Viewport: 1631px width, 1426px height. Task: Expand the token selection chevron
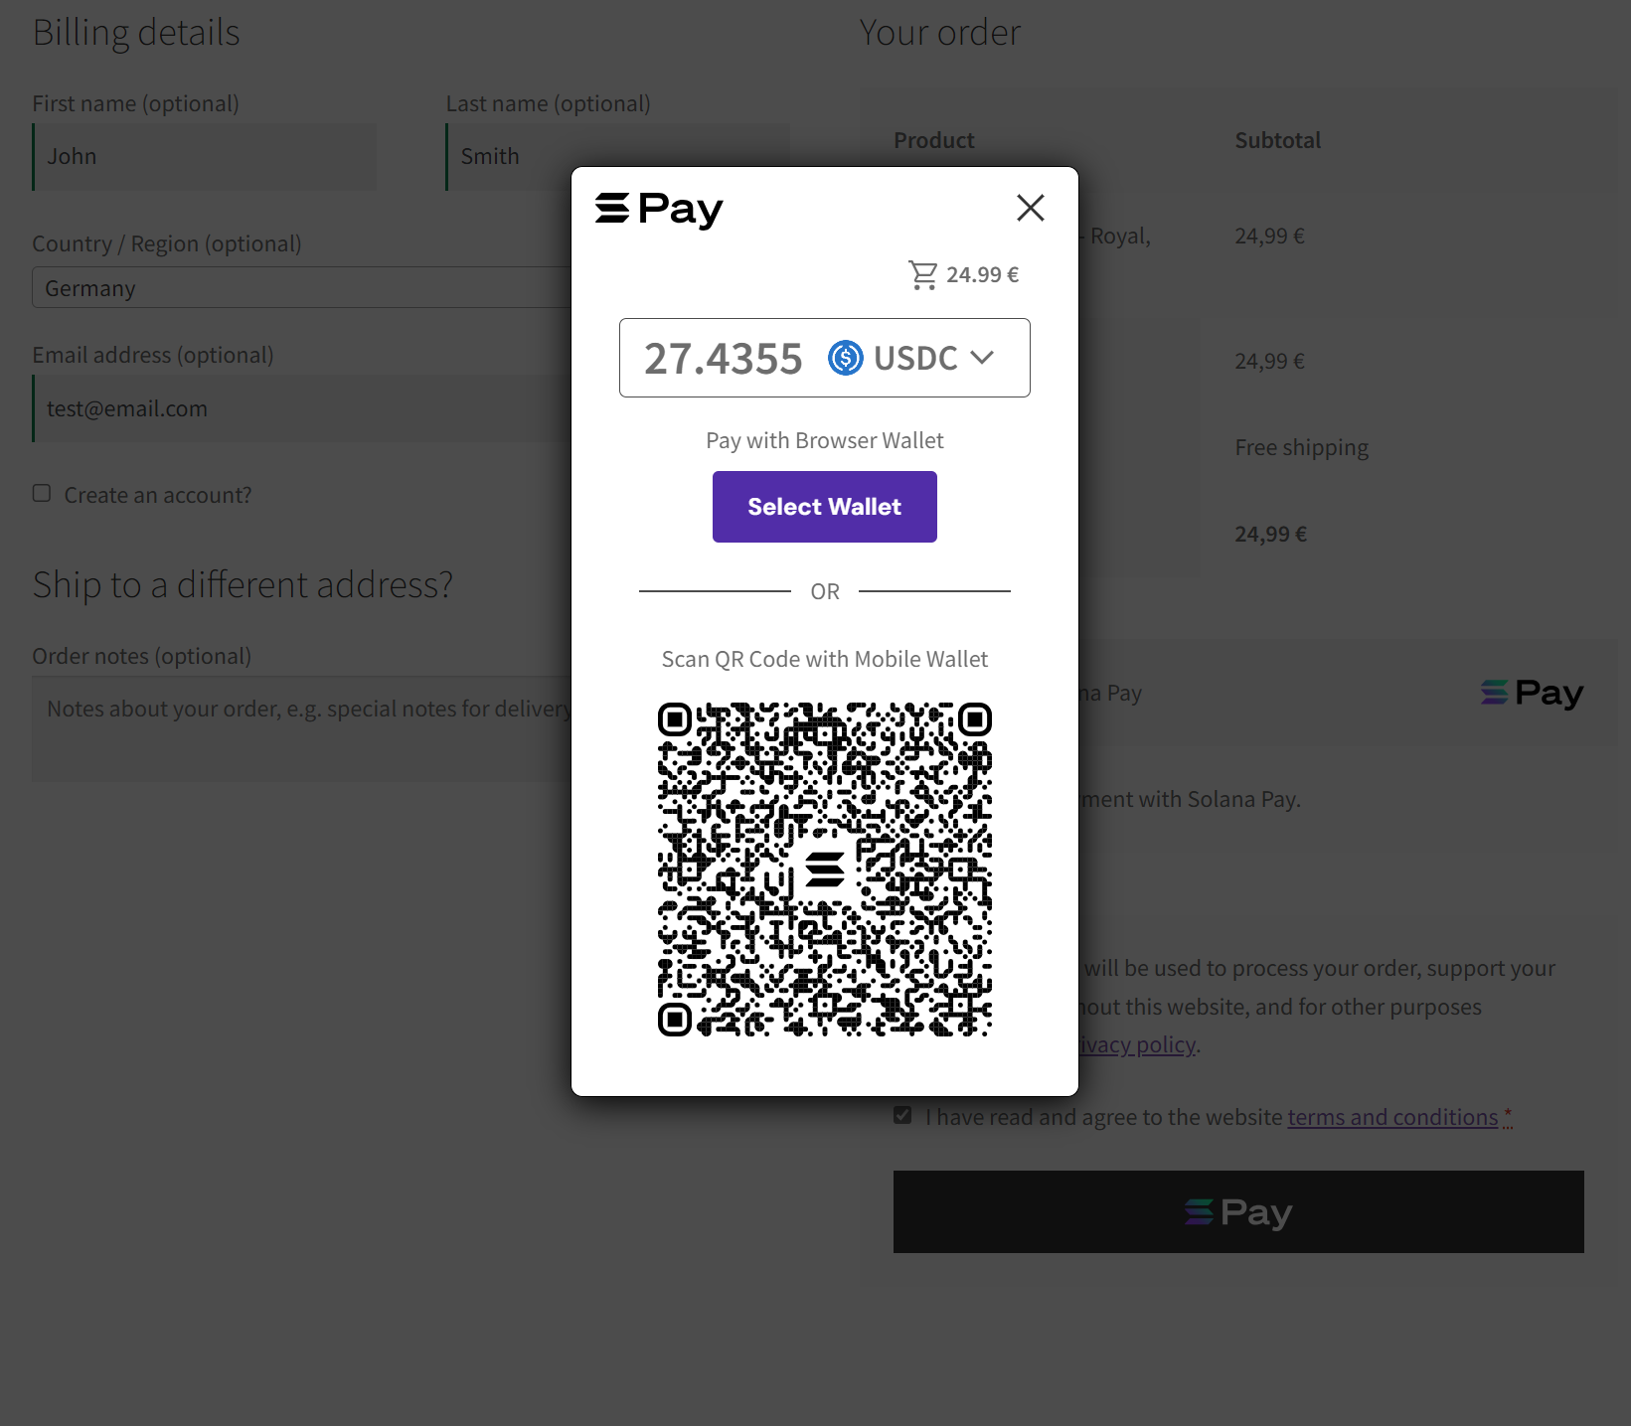982,358
